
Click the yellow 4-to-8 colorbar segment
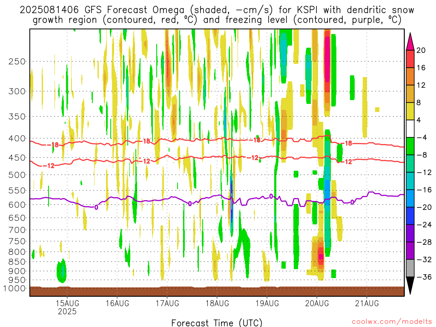click(410, 111)
